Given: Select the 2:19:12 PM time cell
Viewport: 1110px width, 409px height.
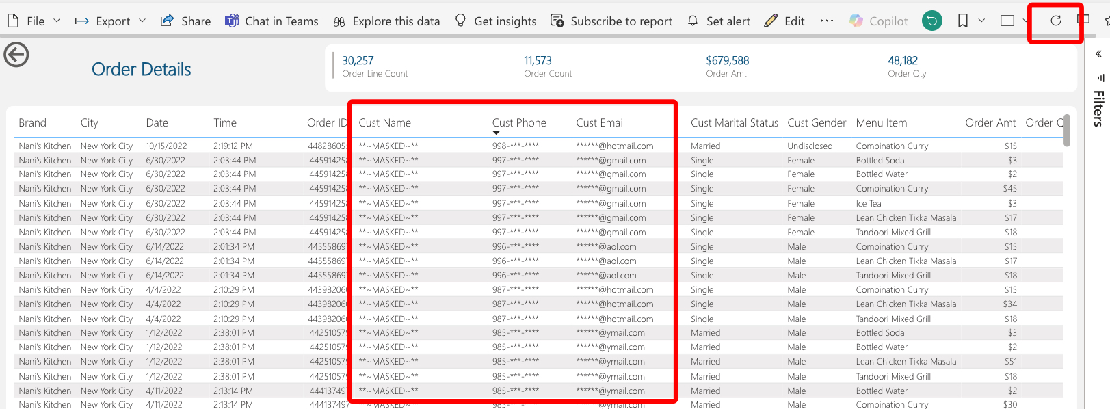Looking at the screenshot, I should tap(233, 146).
